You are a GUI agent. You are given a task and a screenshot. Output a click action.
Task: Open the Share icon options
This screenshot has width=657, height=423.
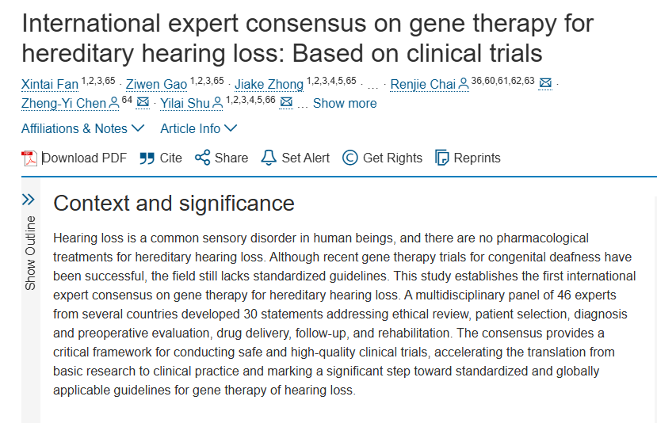[203, 158]
